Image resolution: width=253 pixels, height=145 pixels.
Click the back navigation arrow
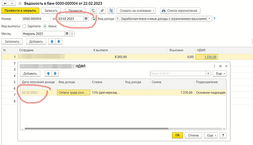5,3
